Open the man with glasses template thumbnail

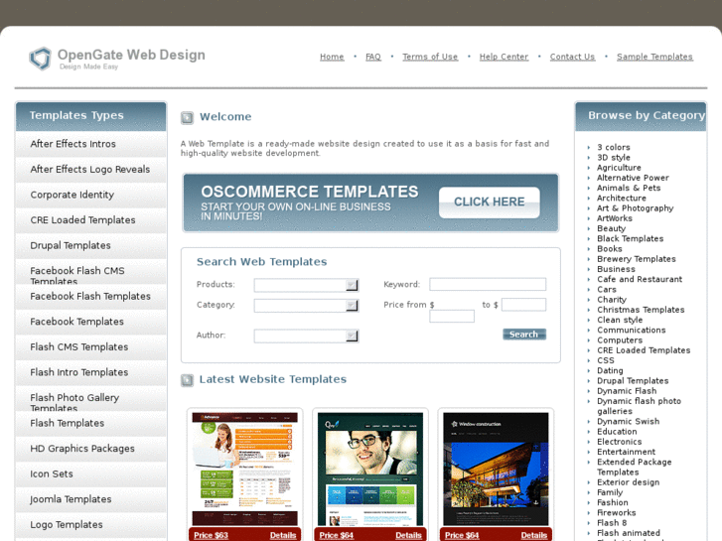(370, 470)
